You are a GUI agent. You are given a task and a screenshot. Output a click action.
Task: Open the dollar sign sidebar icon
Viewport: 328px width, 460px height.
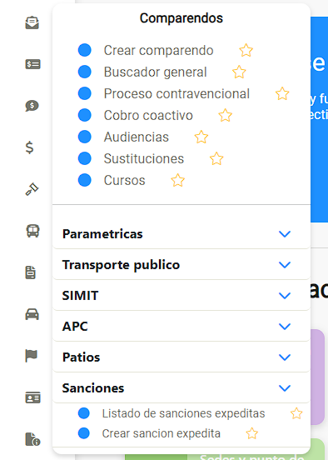tap(30, 147)
